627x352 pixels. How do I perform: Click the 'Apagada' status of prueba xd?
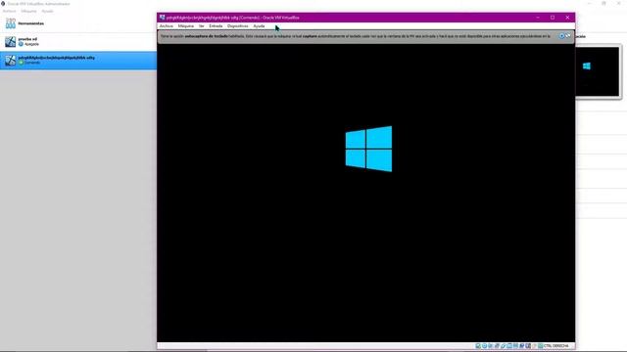coord(31,44)
